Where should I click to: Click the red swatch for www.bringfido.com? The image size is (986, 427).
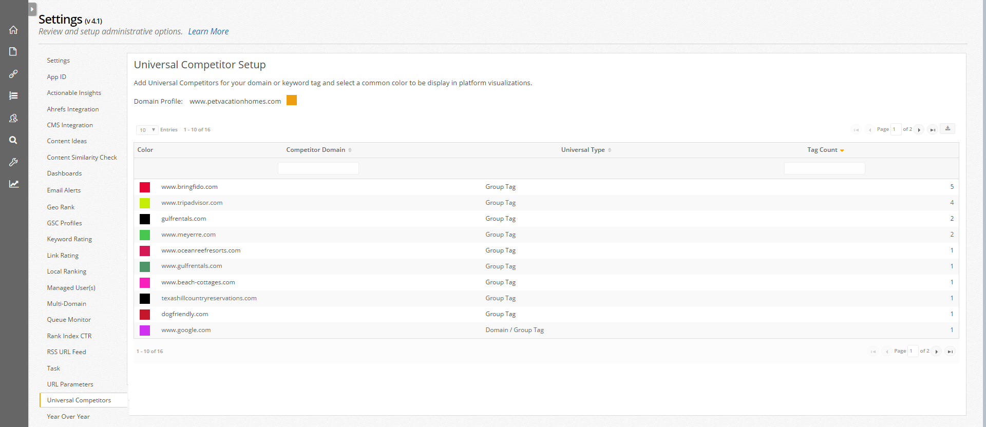pyautogui.click(x=145, y=187)
